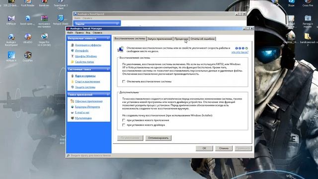Image resolution: width=318 pixels, height=179 pixels.
Task: Switch to the Восстановление системы tab
Action: click(130, 39)
